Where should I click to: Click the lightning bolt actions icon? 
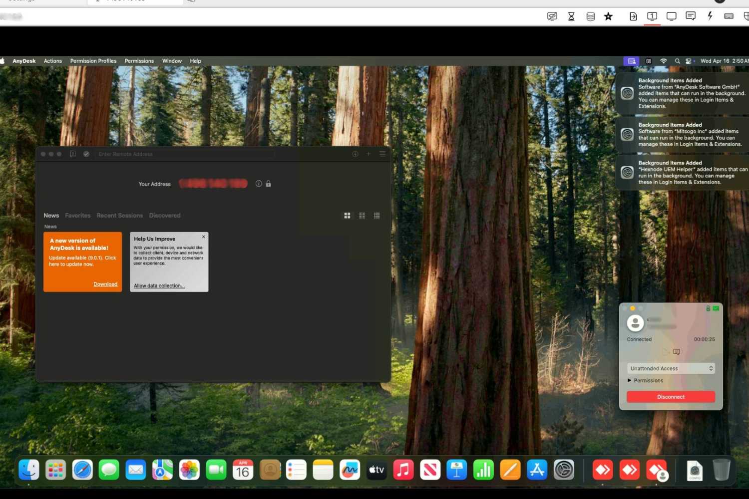point(710,16)
